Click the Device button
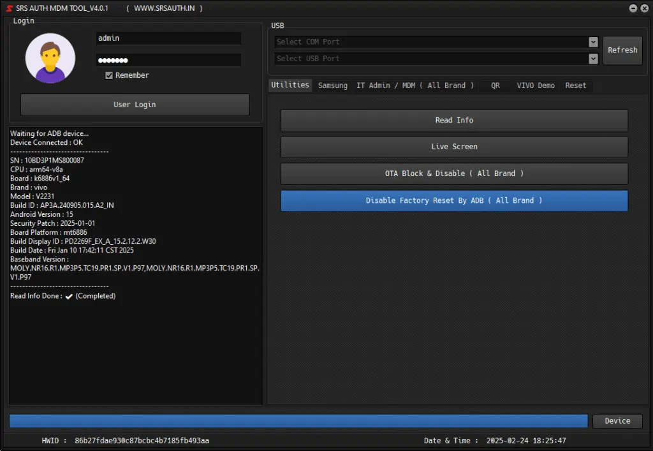The image size is (653, 451). [617, 421]
